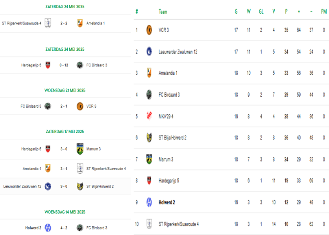The height and width of the screenshot is (235, 329).
Task: Select the Holwerd 2 row in standings
Action: tap(231, 202)
